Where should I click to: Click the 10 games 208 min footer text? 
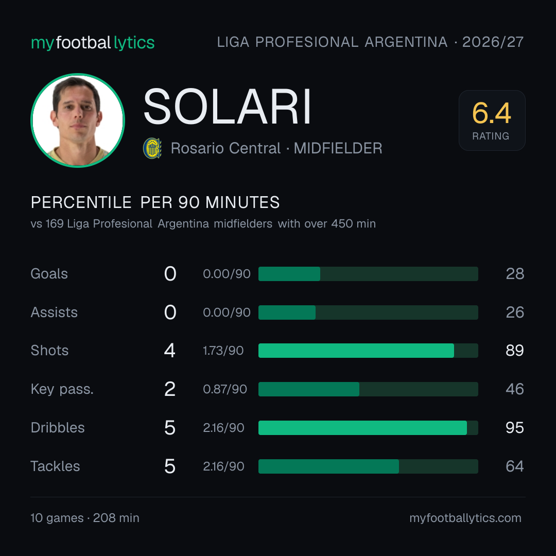[85, 518]
